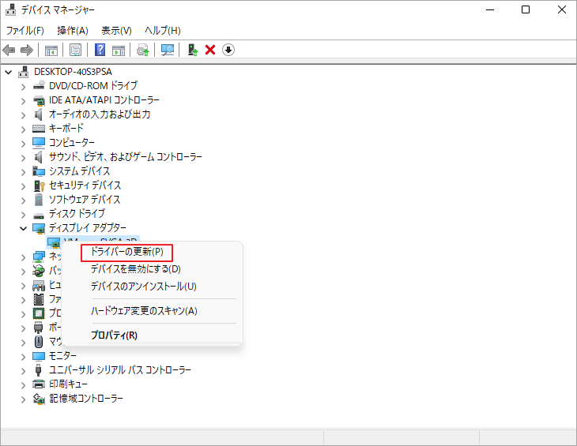Scan for hardware changes monitor icon

[x=168, y=50]
